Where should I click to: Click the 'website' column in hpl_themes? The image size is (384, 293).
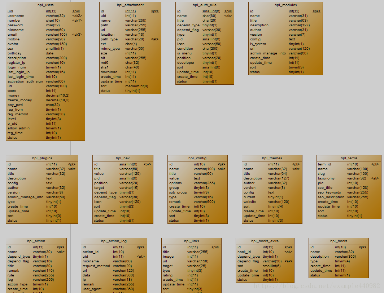click(250, 202)
